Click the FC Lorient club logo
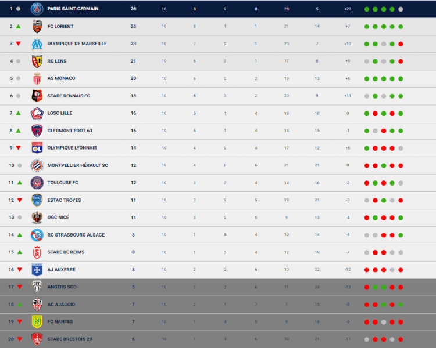Screen dimensions: 436x348 coord(37,26)
